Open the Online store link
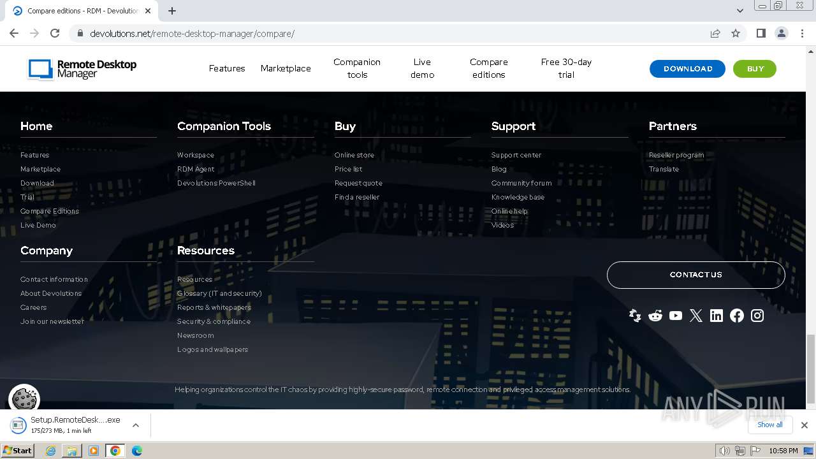This screenshot has height=459, width=816. pyautogui.click(x=354, y=155)
